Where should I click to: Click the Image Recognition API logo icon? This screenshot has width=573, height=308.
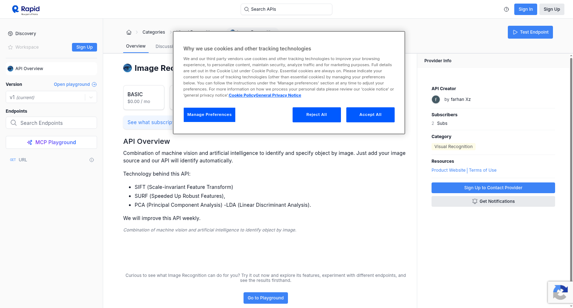127,68
